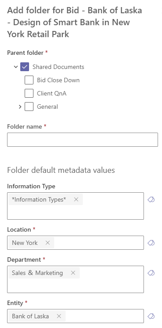Expand the General folder node
The height and width of the screenshot is (328, 162).
pyautogui.click(x=20, y=107)
